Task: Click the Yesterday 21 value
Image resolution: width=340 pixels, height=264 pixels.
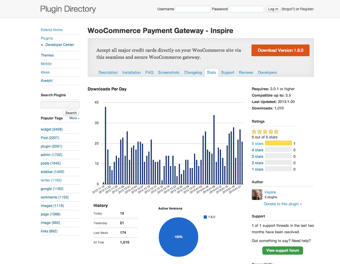Action: (x=122, y=223)
